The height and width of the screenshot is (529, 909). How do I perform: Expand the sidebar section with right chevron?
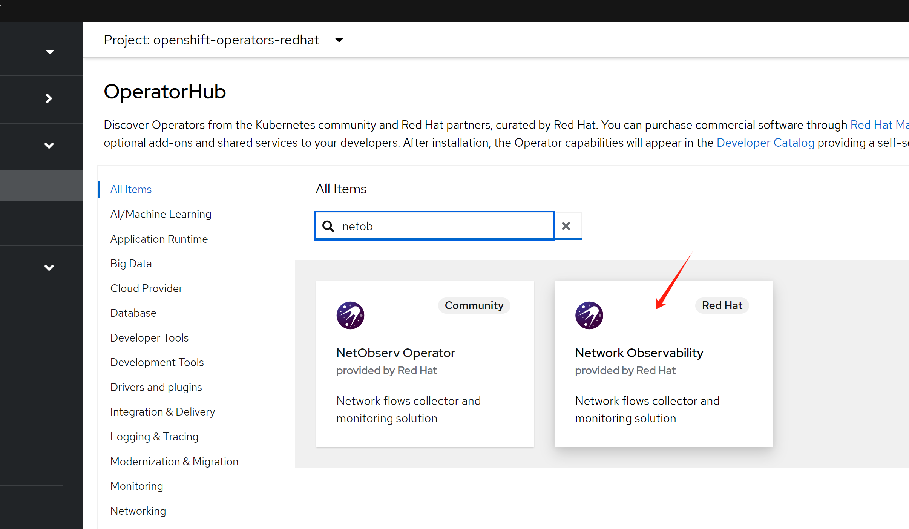[49, 98]
